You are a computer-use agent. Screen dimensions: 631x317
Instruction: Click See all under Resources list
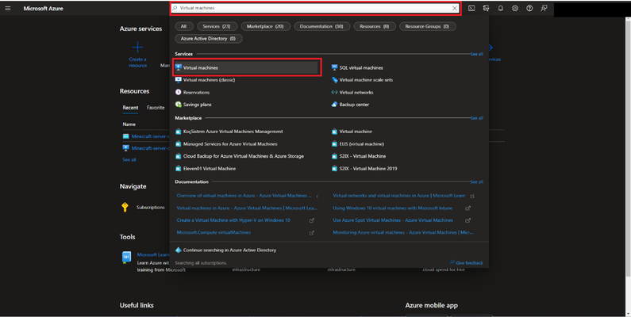pyautogui.click(x=129, y=159)
